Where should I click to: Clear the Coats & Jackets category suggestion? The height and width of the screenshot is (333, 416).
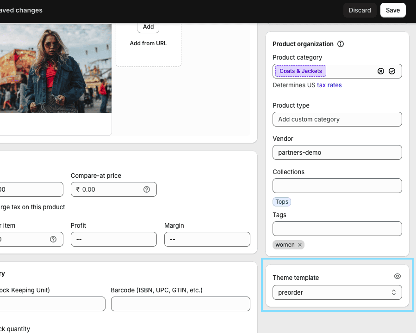tap(381, 71)
